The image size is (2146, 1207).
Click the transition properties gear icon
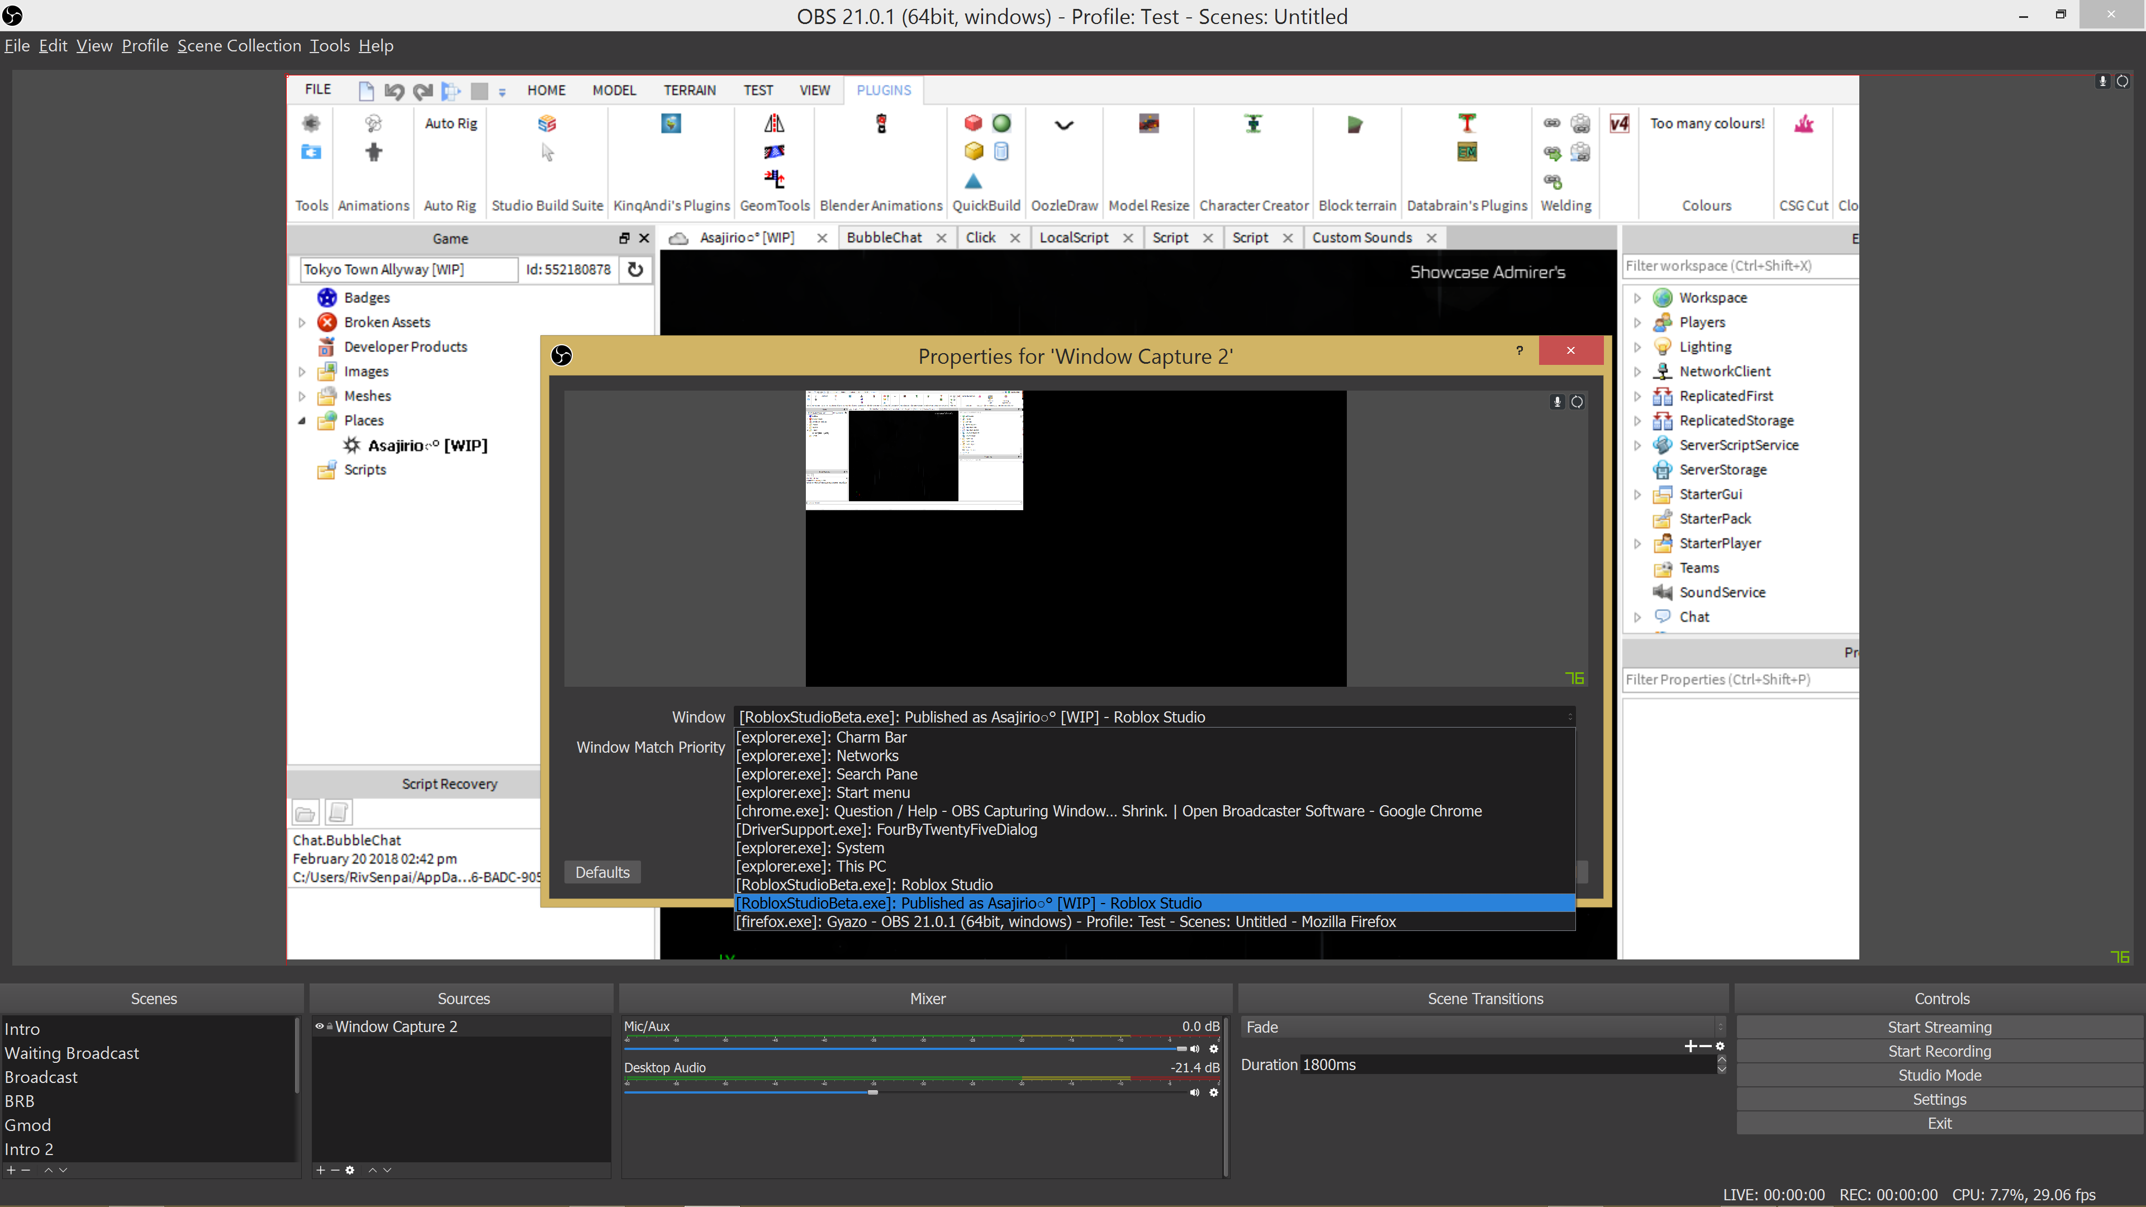(1720, 1046)
